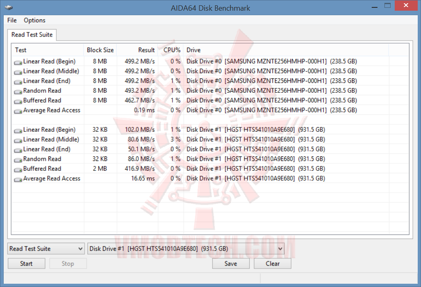421x287 pixels.
Task: Click drive icon for Average Read Access 16.65 ms row
Action: (x=18, y=179)
